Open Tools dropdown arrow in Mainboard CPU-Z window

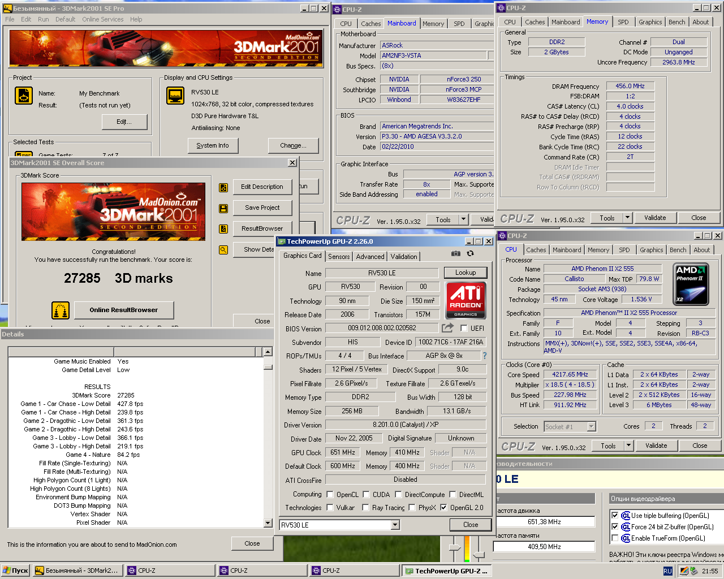point(463,219)
